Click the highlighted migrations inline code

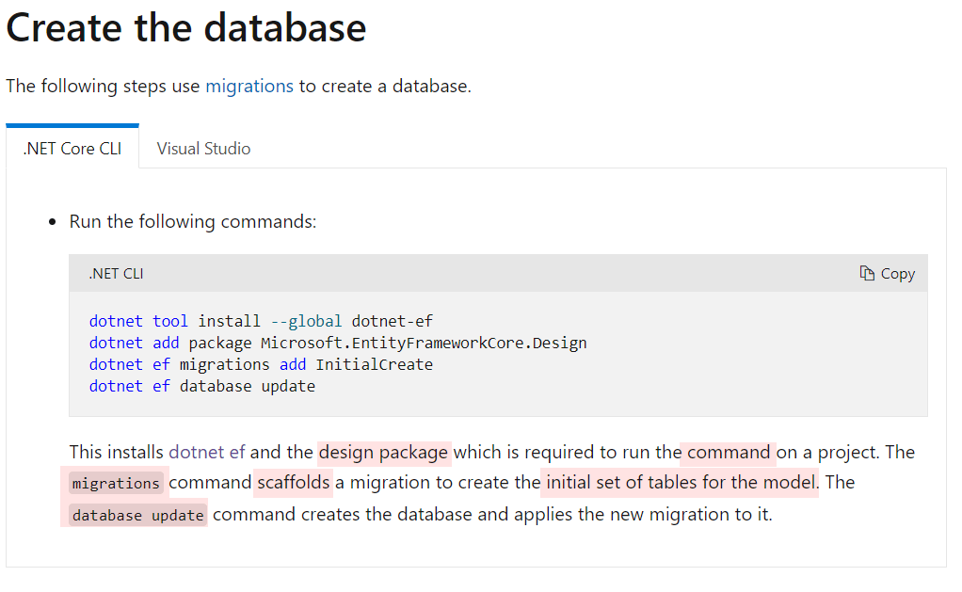pos(116,483)
